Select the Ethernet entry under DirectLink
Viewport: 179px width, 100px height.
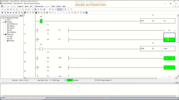pos(12,41)
